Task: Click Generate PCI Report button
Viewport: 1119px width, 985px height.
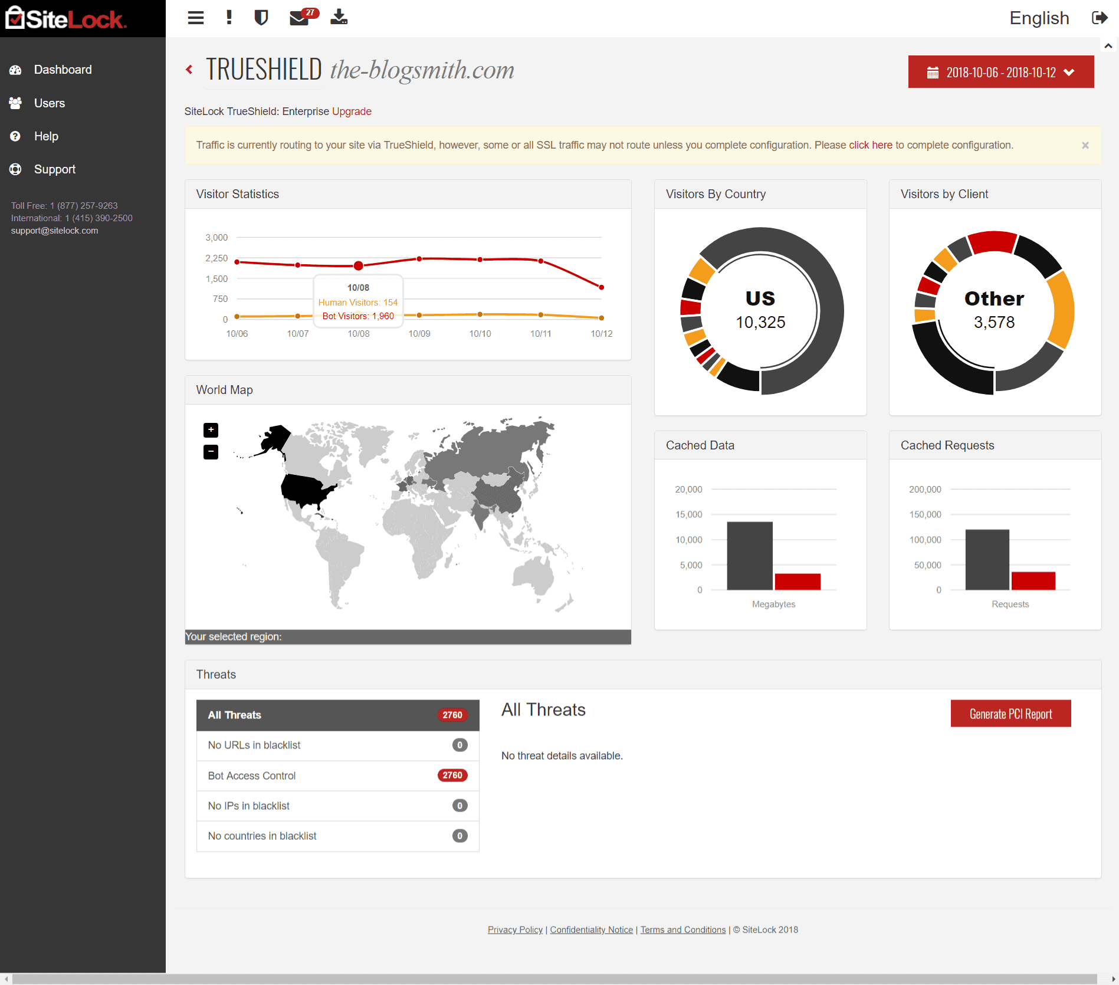Action: [1010, 714]
